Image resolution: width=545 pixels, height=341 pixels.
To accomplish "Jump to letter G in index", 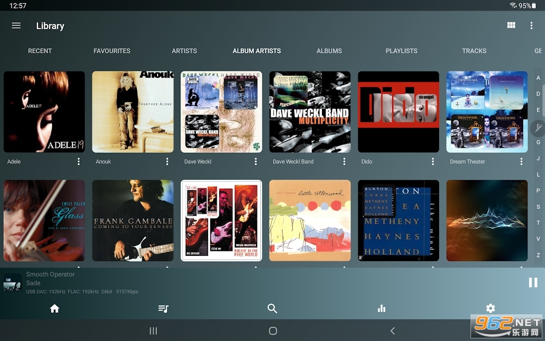I will coord(538,142).
